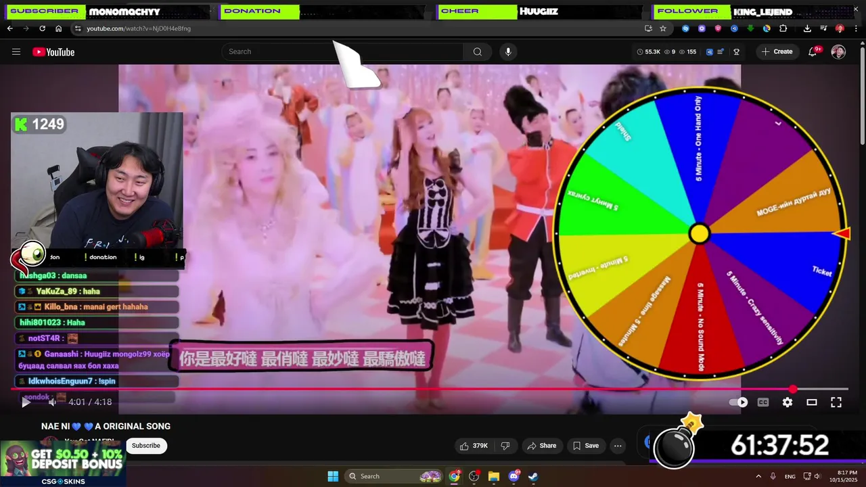Image resolution: width=866 pixels, height=487 pixels.
Task: Click the youtube.com address bar URL
Action: tap(139, 28)
